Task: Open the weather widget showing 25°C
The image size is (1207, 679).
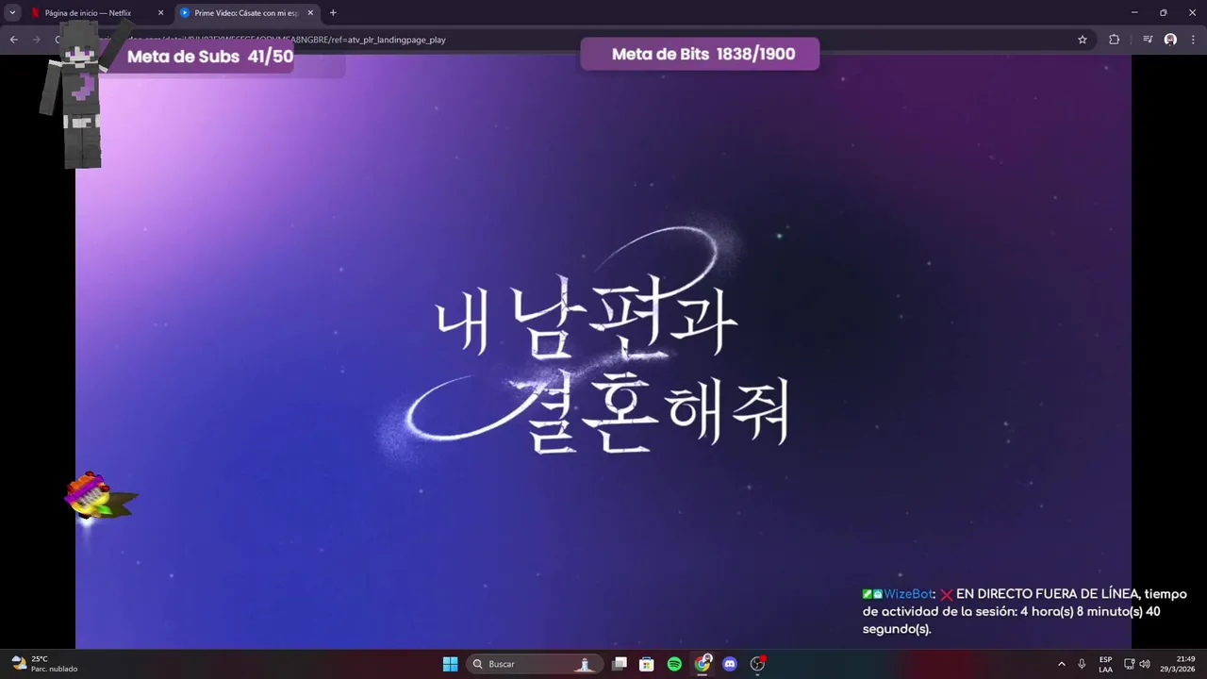Action: 44,664
